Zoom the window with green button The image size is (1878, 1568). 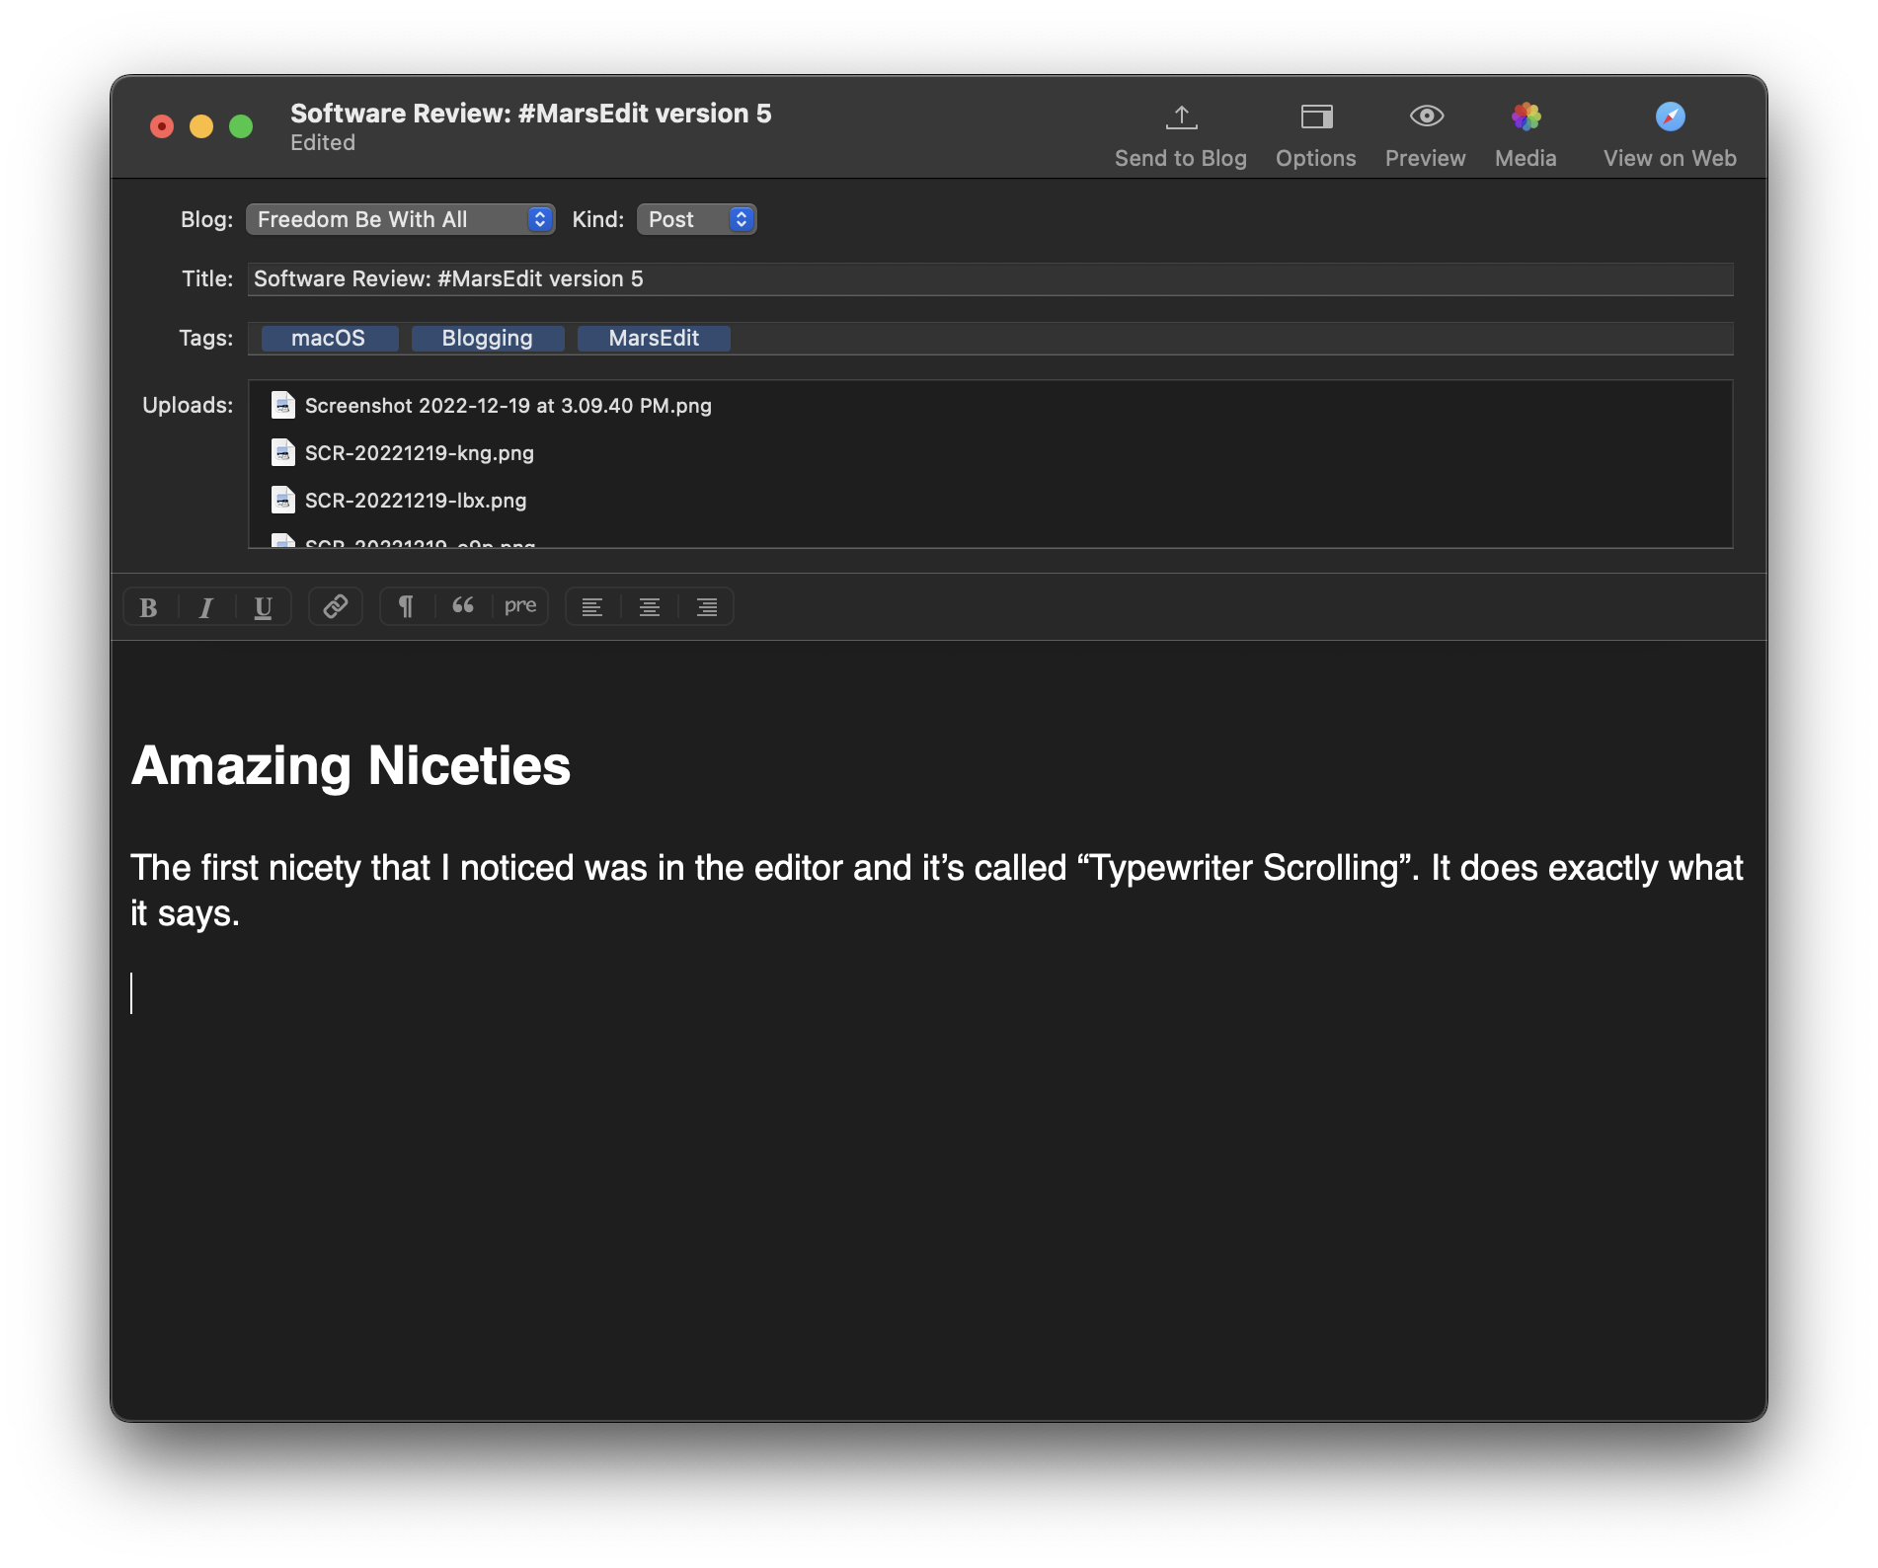(241, 126)
